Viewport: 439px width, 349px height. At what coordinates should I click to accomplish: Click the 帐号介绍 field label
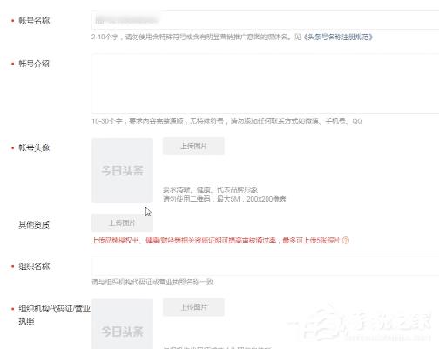pyautogui.click(x=34, y=64)
